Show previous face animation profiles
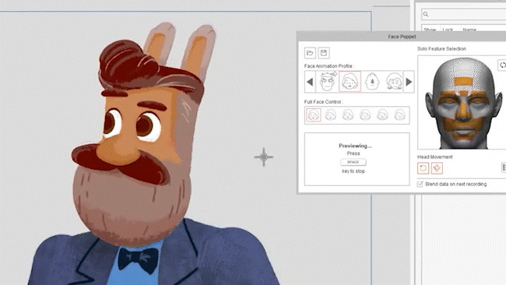 point(310,82)
